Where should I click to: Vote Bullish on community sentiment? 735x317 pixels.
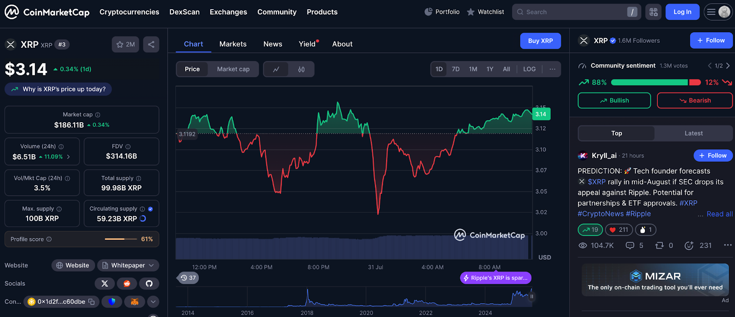point(614,101)
